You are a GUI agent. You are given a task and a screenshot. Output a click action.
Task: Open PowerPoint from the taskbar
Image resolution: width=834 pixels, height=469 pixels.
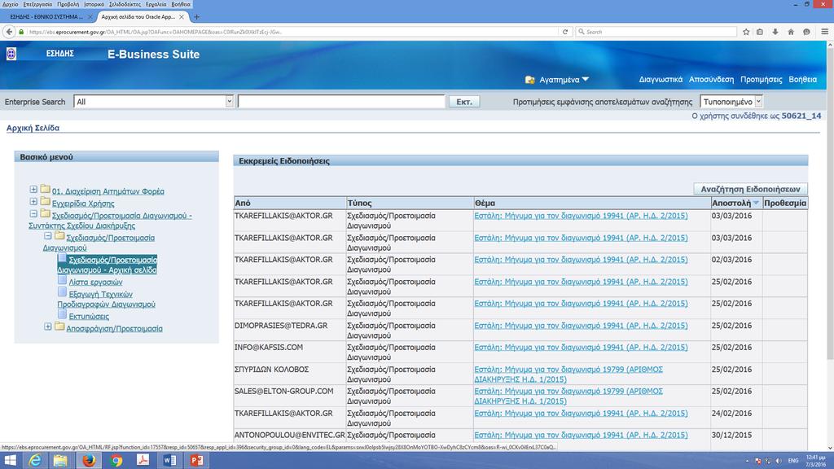pos(197,461)
